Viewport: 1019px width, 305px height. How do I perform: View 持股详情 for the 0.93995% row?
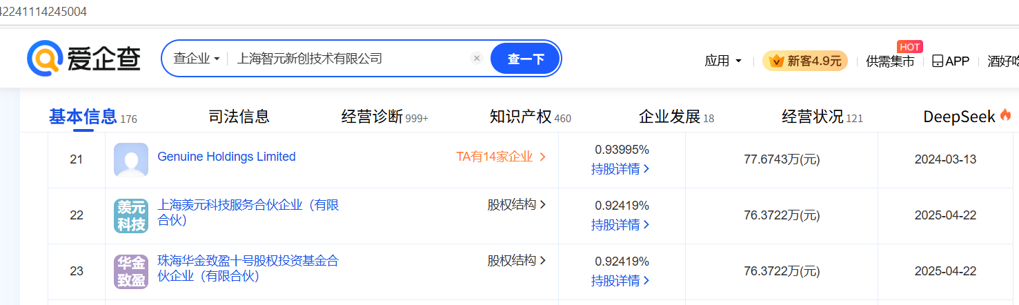tap(621, 168)
